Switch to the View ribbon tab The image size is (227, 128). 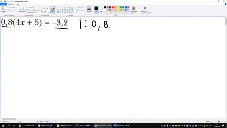pos(18,4)
